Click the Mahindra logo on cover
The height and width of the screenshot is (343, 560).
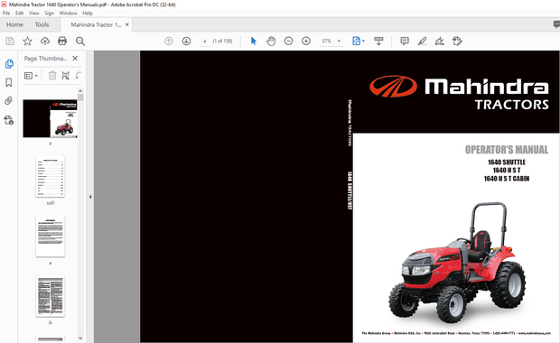(x=459, y=92)
